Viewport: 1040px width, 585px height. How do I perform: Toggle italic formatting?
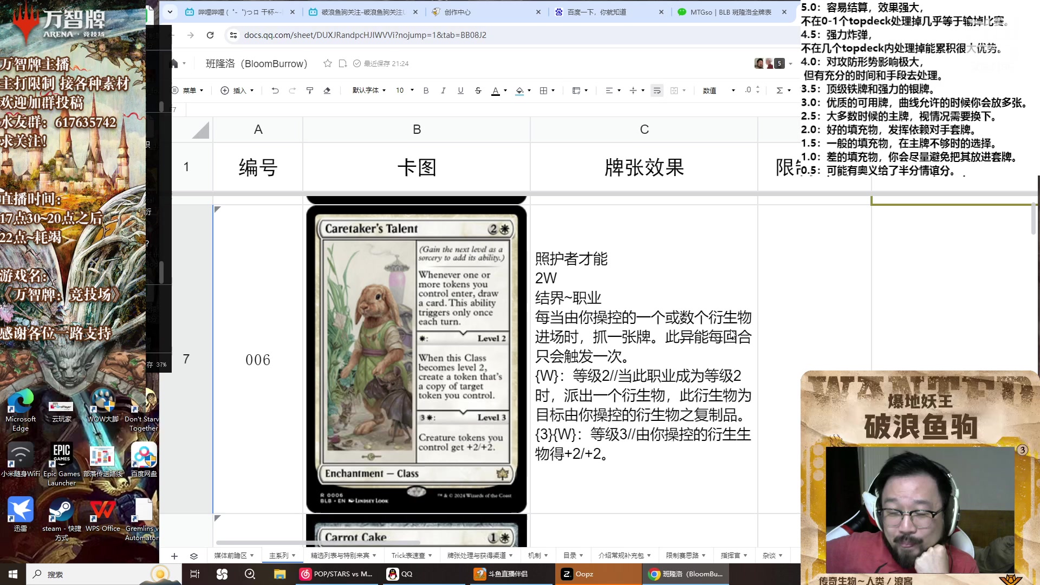coord(443,90)
